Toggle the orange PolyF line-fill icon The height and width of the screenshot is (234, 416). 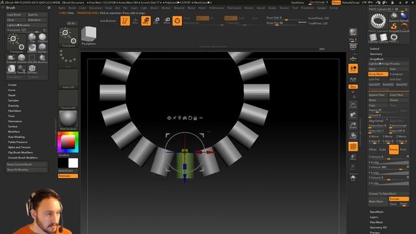pos(353,146)
